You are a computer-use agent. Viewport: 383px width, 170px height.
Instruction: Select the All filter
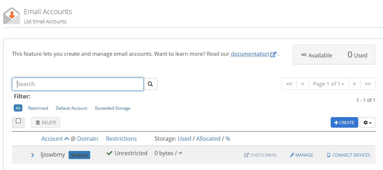pos(18,108)
